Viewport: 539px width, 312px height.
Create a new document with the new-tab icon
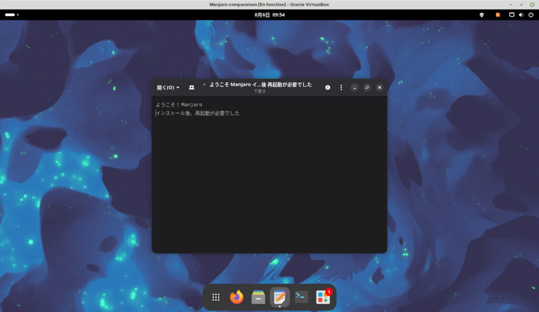tap(192, 87)
